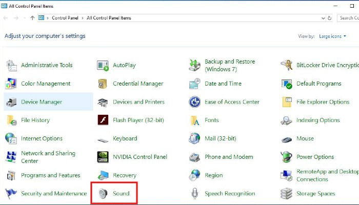This screenshot has height=205, width=359.
Task: Refresh the Control Panel view
Action: pyautogui.click(x=329, y=18)
